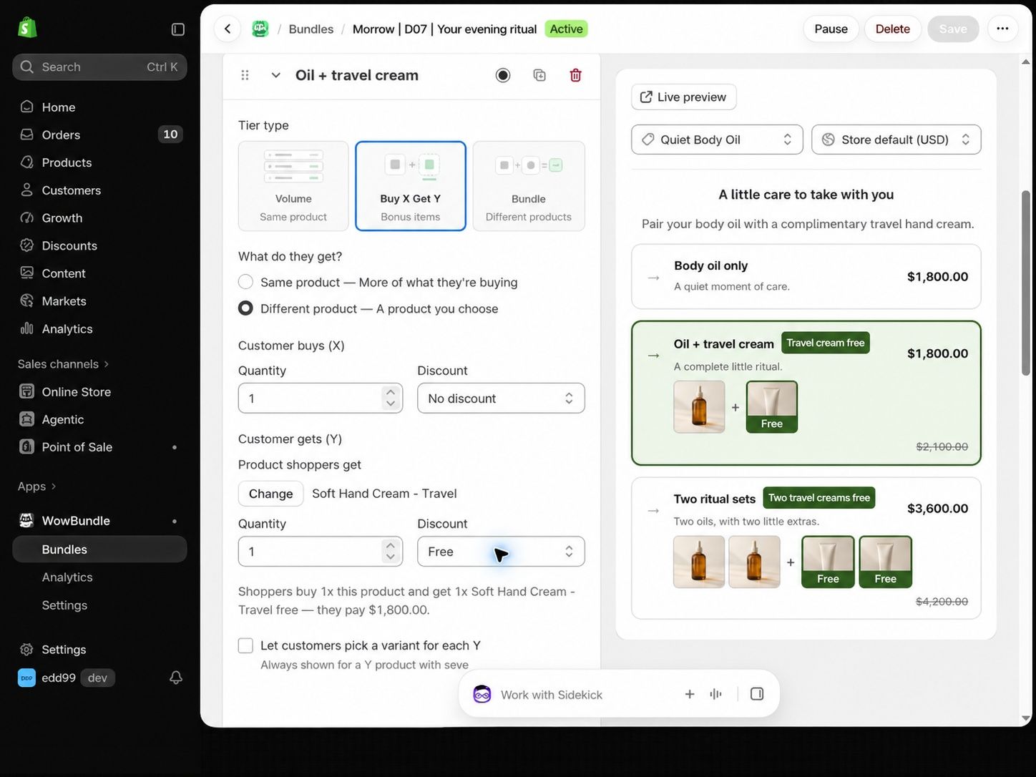Duplicate the Oil + travel cream tier

[539, 75]
